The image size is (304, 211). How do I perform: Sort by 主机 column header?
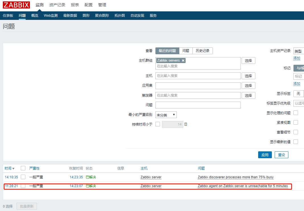tap(144, 168)
